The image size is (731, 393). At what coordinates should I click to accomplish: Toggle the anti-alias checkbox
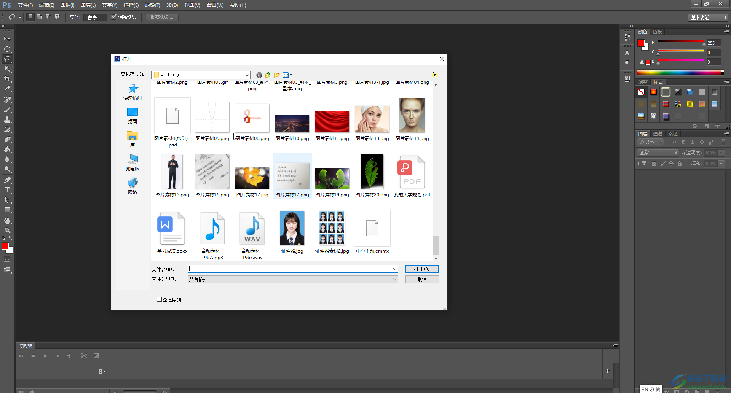point(113,17)
